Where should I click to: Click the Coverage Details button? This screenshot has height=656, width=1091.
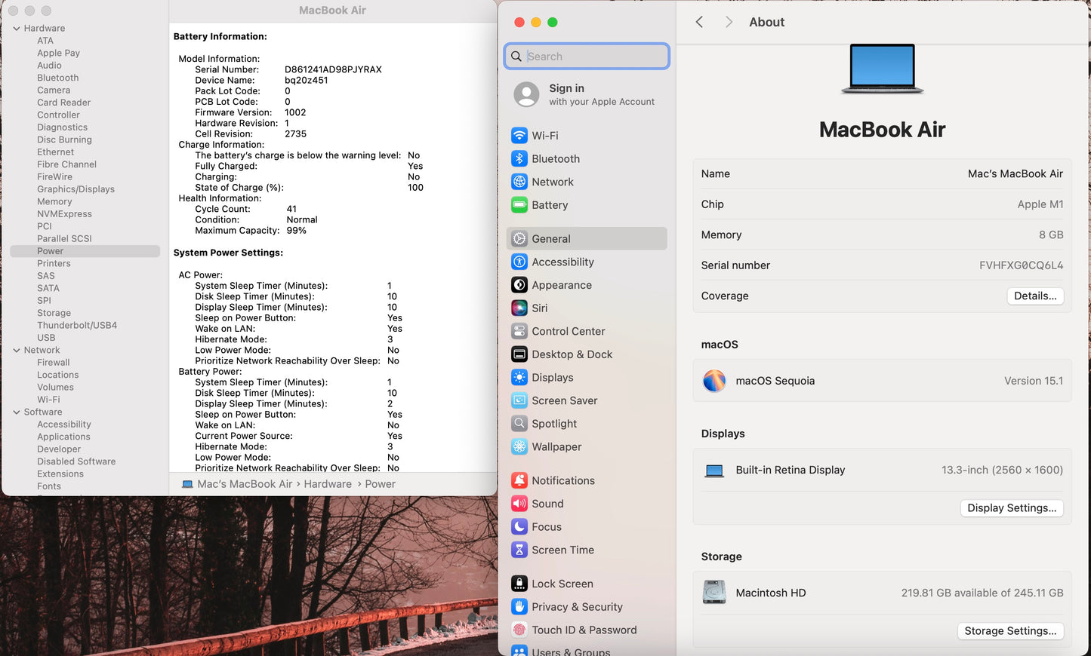point(1034,296)
